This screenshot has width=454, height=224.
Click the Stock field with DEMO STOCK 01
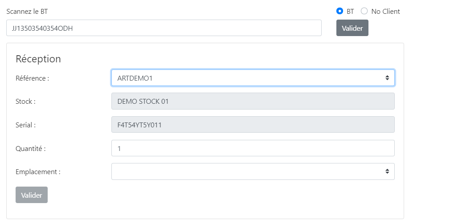pyautogui.click(x=253, y=101)
